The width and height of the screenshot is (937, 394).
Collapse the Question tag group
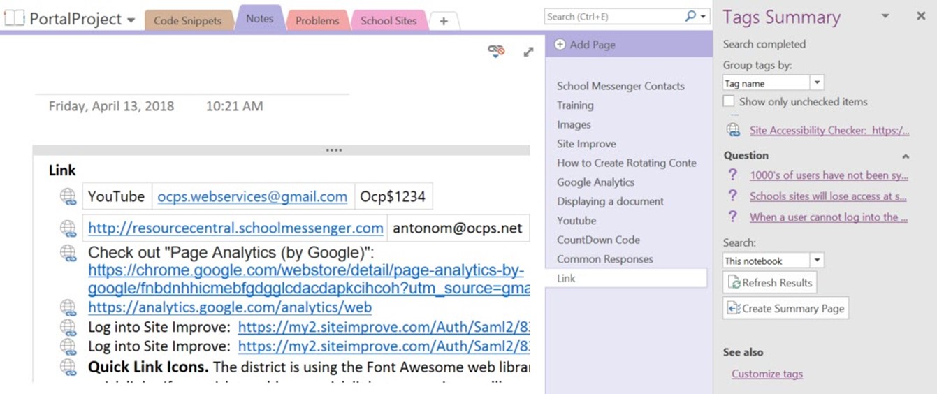coord(906,156)
